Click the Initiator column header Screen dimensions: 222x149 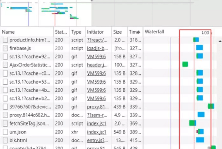pyautogui.click(x=95, y=32)
